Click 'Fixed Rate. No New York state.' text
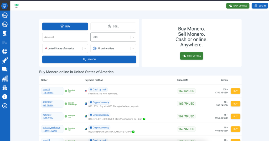 (x=103, y=94)
